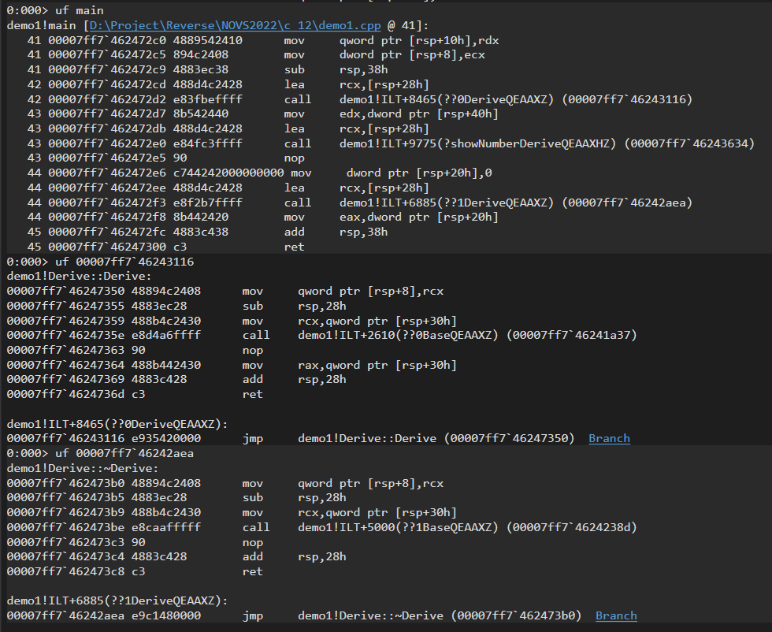Click the 'sub rsp,38h' instruction
Viewport: 772px width, 632px height.
point(336,69)
